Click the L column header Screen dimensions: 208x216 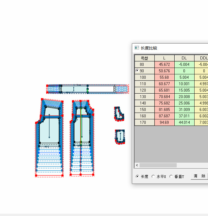coord(164,58)
